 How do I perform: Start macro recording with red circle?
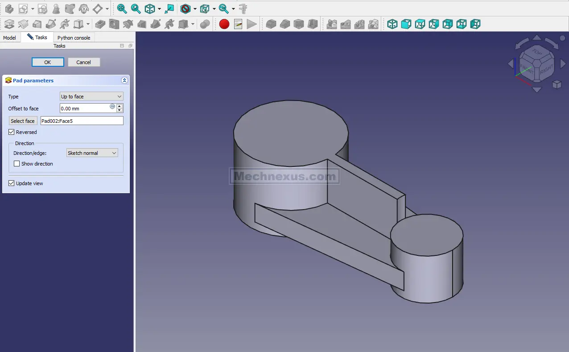tap(224, 24)
